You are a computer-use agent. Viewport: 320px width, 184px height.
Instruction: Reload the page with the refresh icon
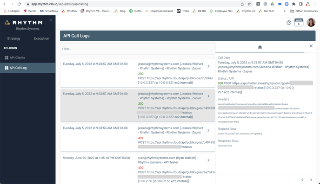tap(19, 4)
